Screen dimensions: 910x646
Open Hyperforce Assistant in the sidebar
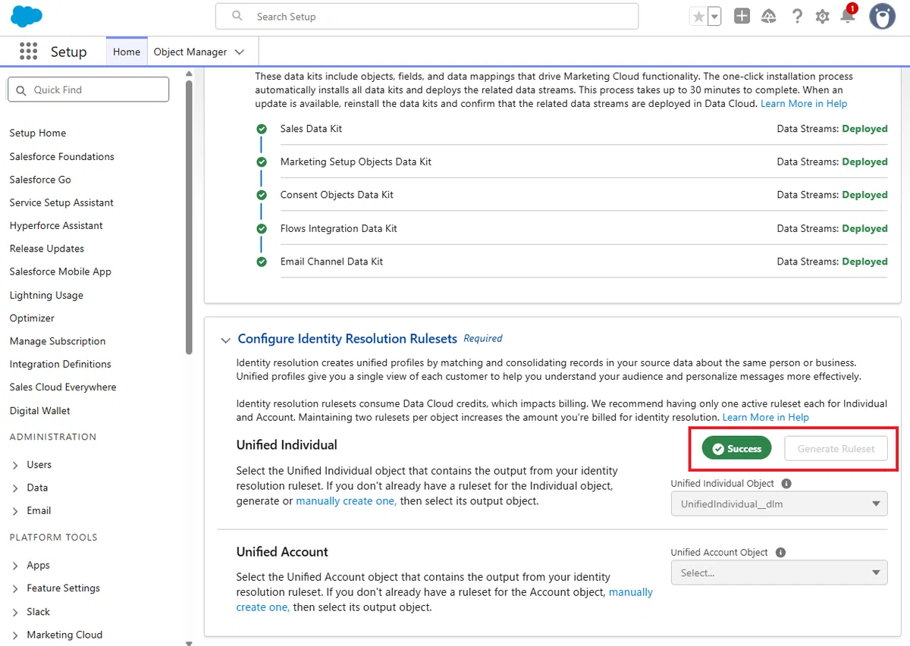click(56, 225)
